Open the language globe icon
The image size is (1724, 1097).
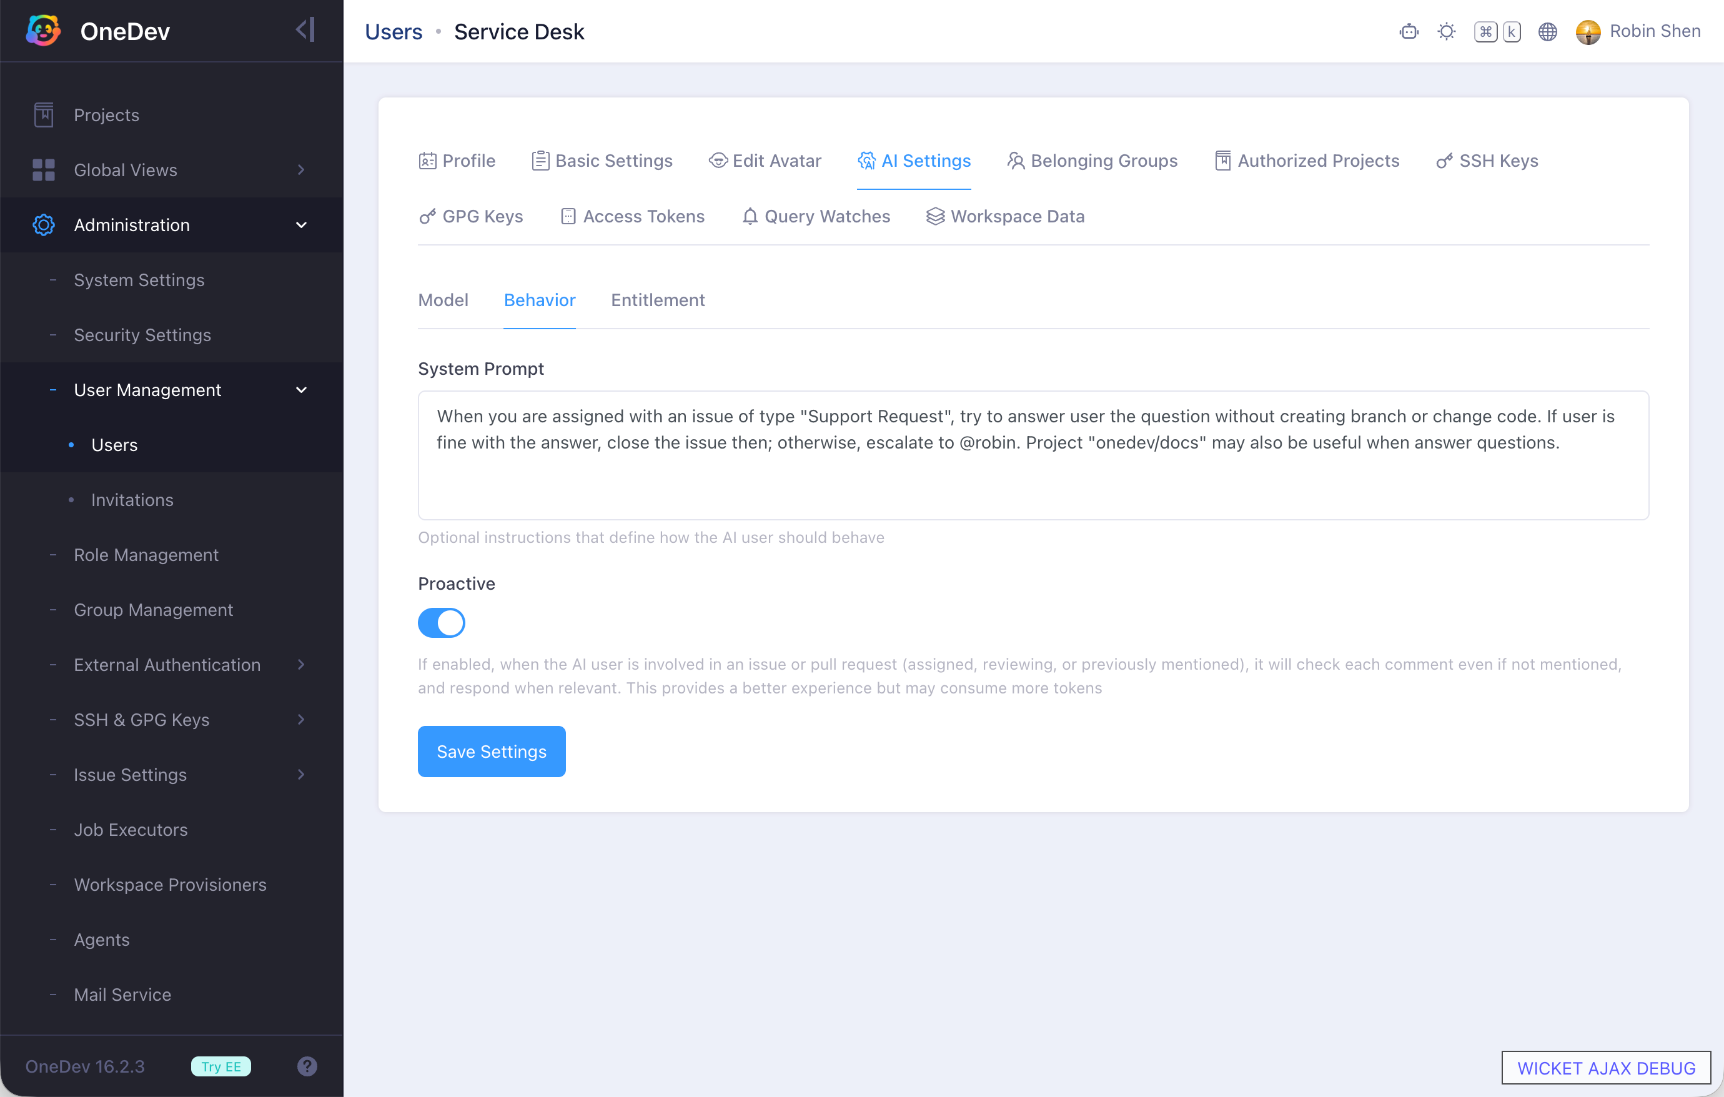pos(1548,31)
